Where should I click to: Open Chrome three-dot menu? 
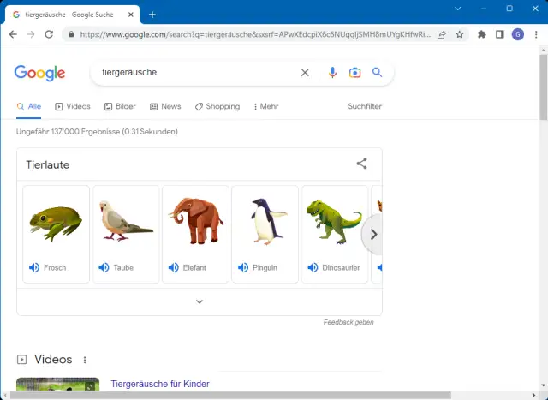pos(536,34)
